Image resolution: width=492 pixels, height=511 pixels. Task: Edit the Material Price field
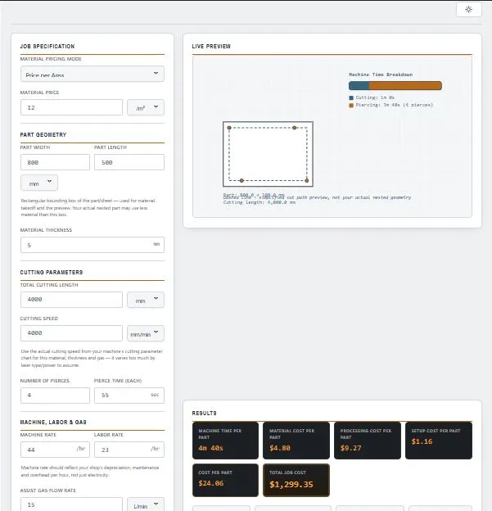71,107
